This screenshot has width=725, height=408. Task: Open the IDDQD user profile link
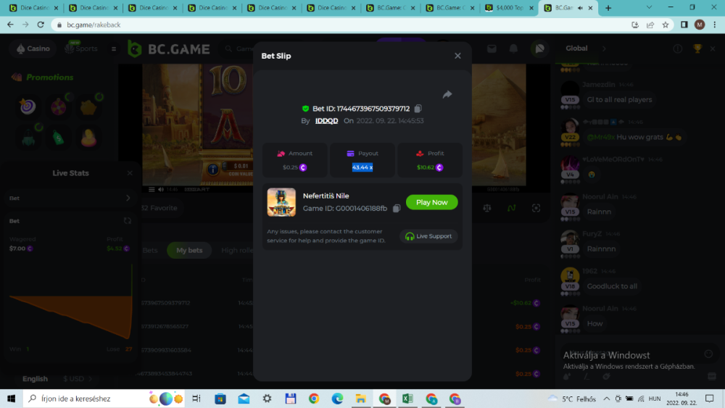click(326, 121)
